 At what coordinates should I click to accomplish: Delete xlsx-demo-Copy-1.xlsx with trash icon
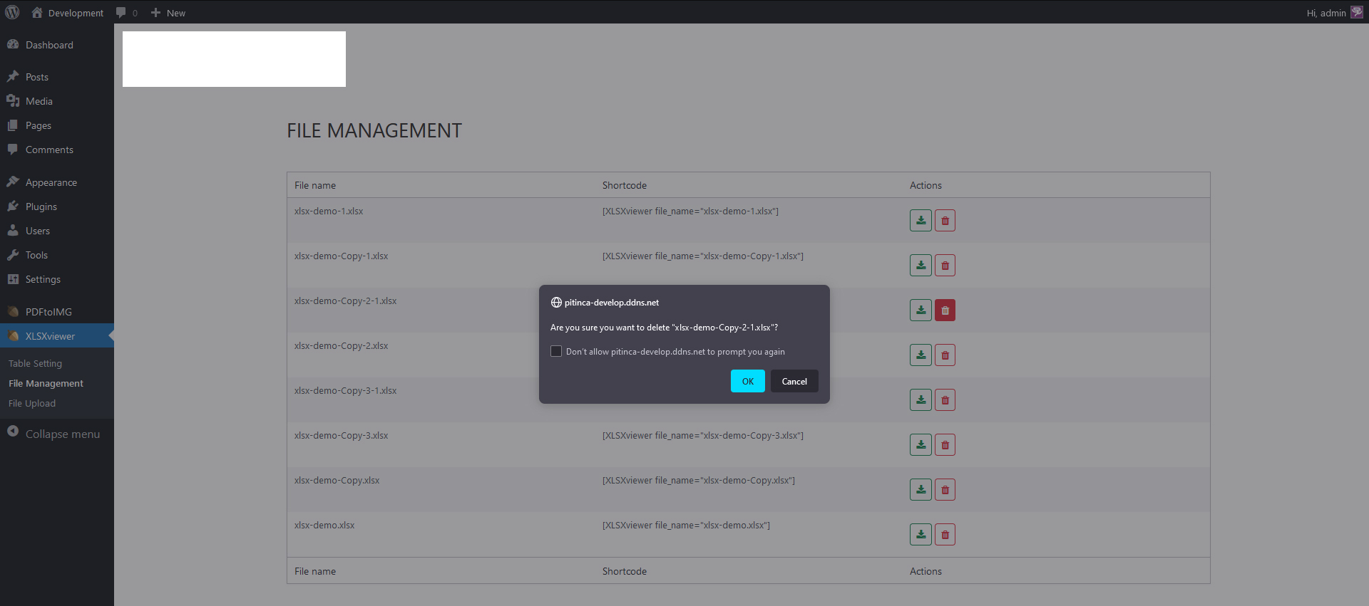point(945,266)
